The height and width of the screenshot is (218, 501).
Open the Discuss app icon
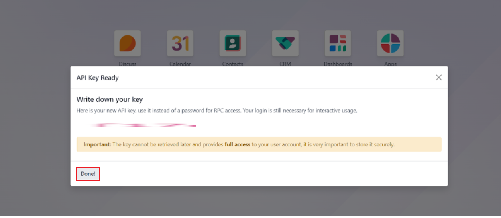pyautogui.click(x=128, y=43)
